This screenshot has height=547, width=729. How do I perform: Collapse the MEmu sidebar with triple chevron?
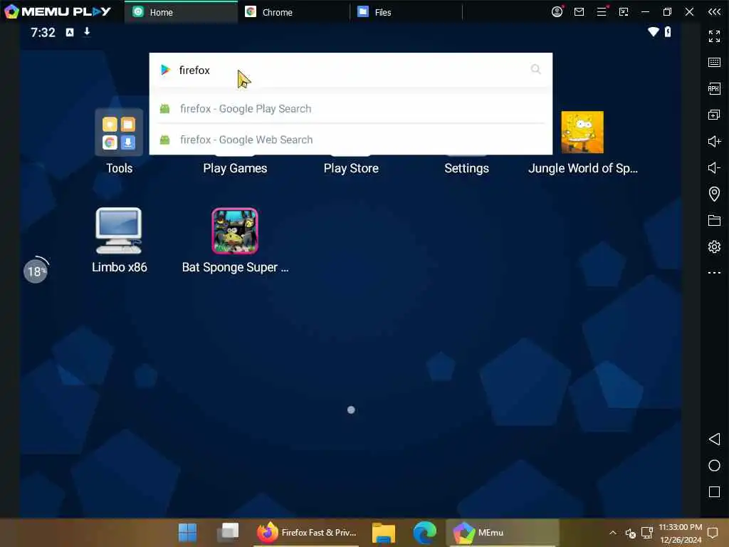[x=714, y=11]
